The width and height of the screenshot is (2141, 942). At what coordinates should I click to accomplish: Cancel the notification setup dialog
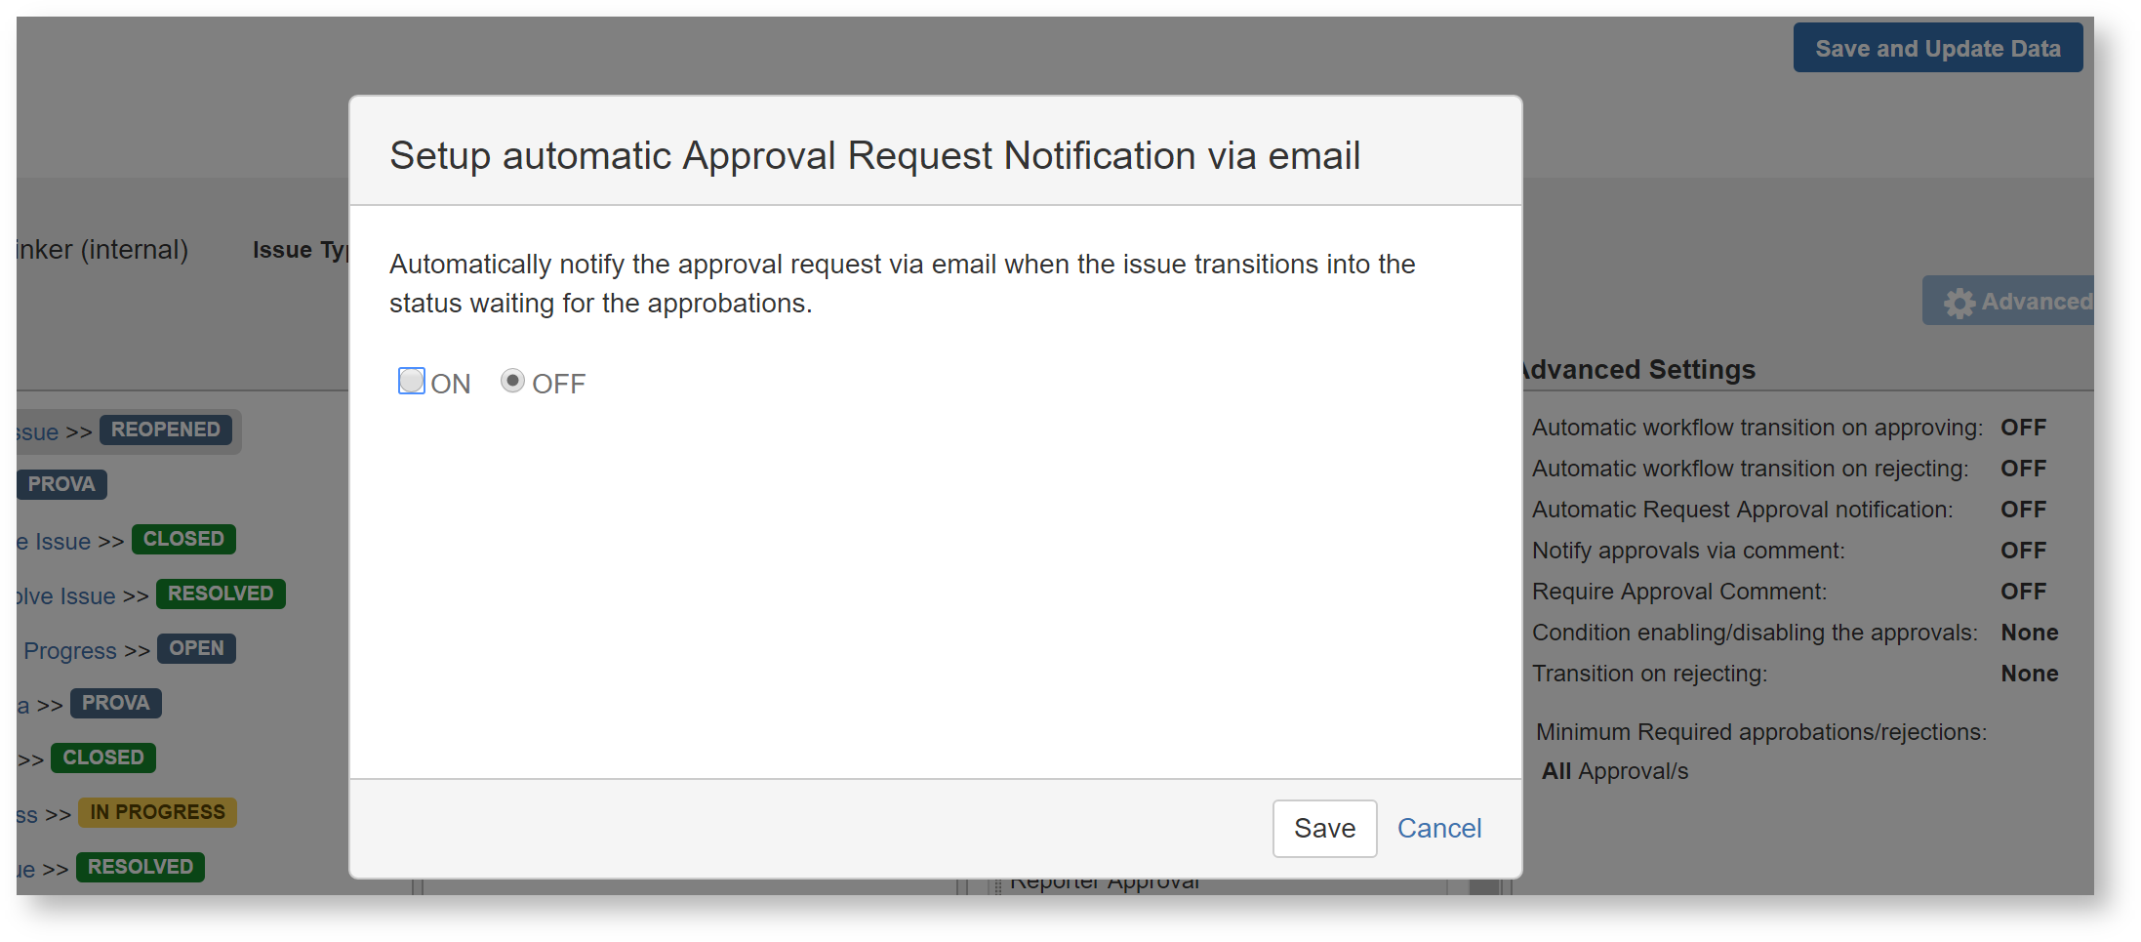click(x=1438, y=829)
